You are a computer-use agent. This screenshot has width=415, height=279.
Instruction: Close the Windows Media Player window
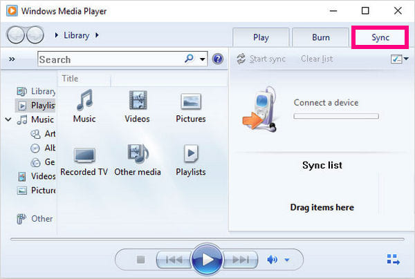pos(398,11)
